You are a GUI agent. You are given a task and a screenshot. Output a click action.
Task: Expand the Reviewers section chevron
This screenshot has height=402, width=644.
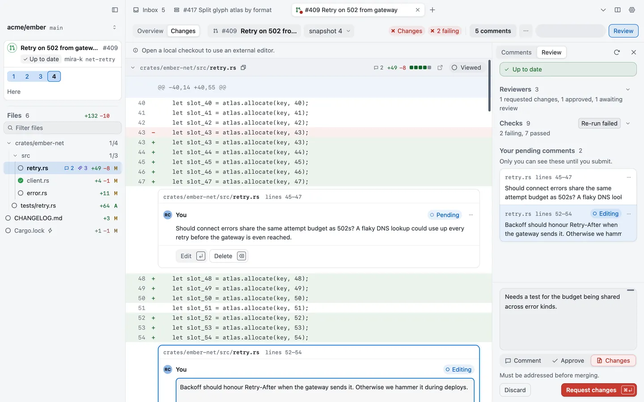(628, 89)
